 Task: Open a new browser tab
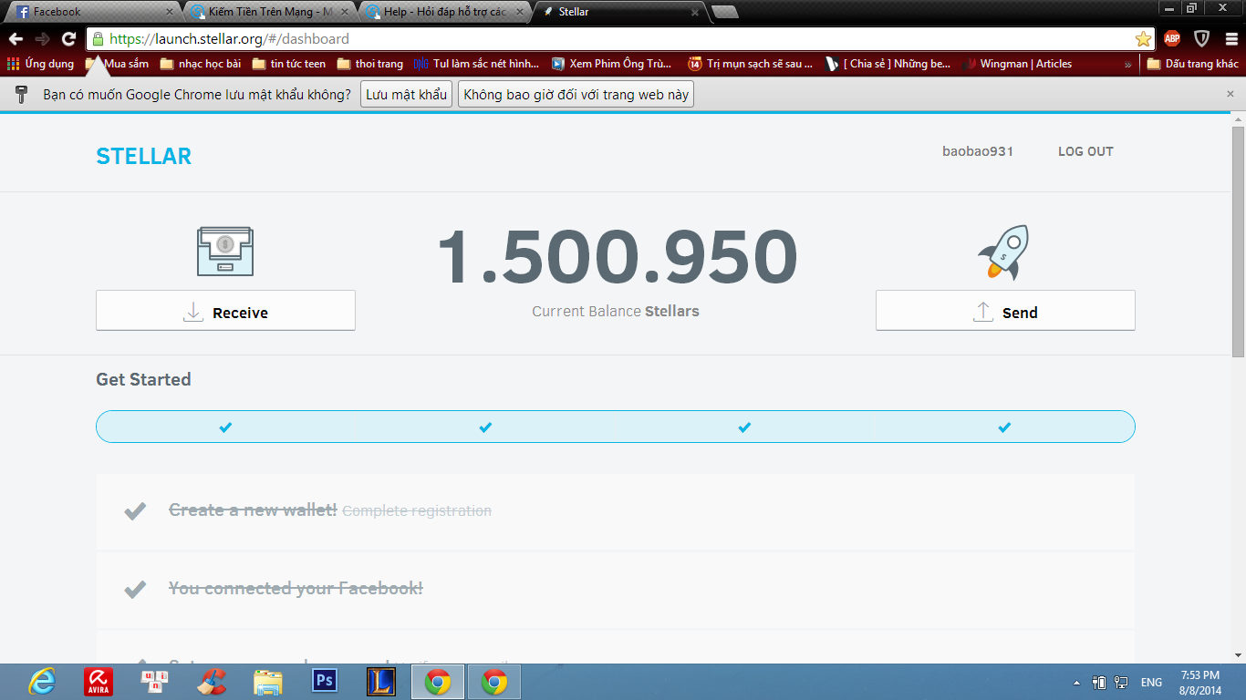click(x=725, y=13)
